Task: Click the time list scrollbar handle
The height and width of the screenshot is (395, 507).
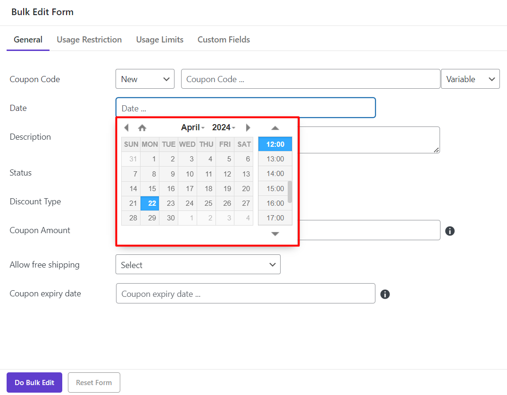Action: point(290,192)
